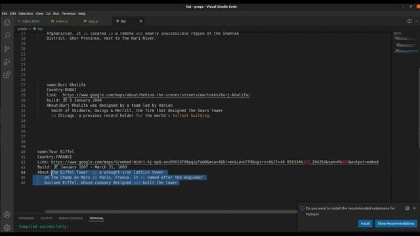Click the Build: January 1887 line

tap(82, 167)
